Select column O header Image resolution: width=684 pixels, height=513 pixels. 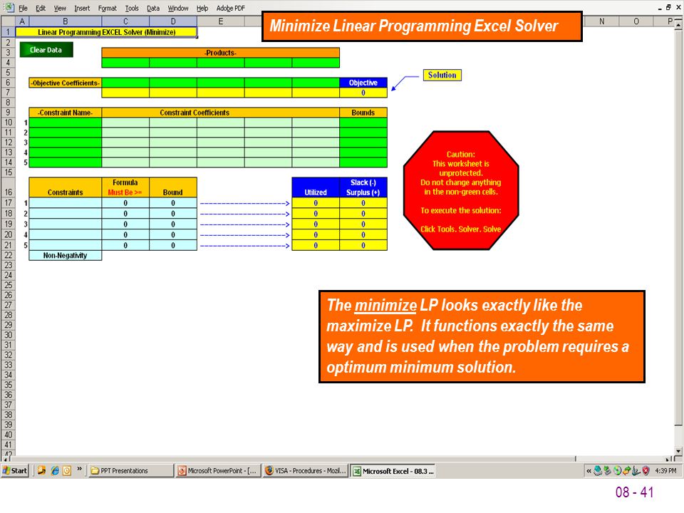coord(636,21)
